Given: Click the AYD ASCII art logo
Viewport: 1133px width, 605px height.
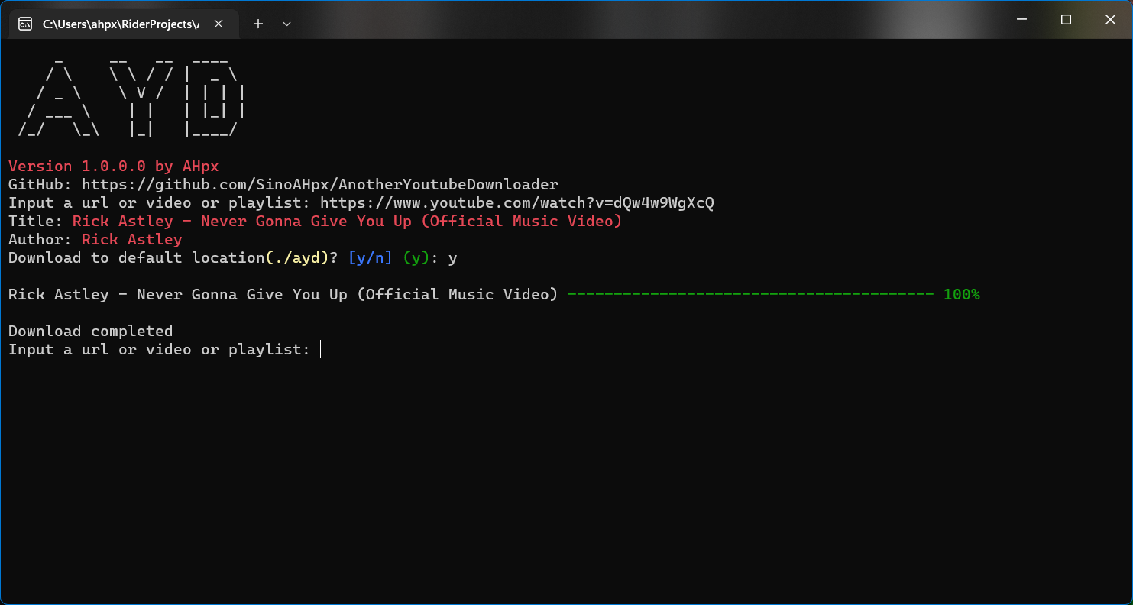Looking at the screenshot, I should coord(132,96).
